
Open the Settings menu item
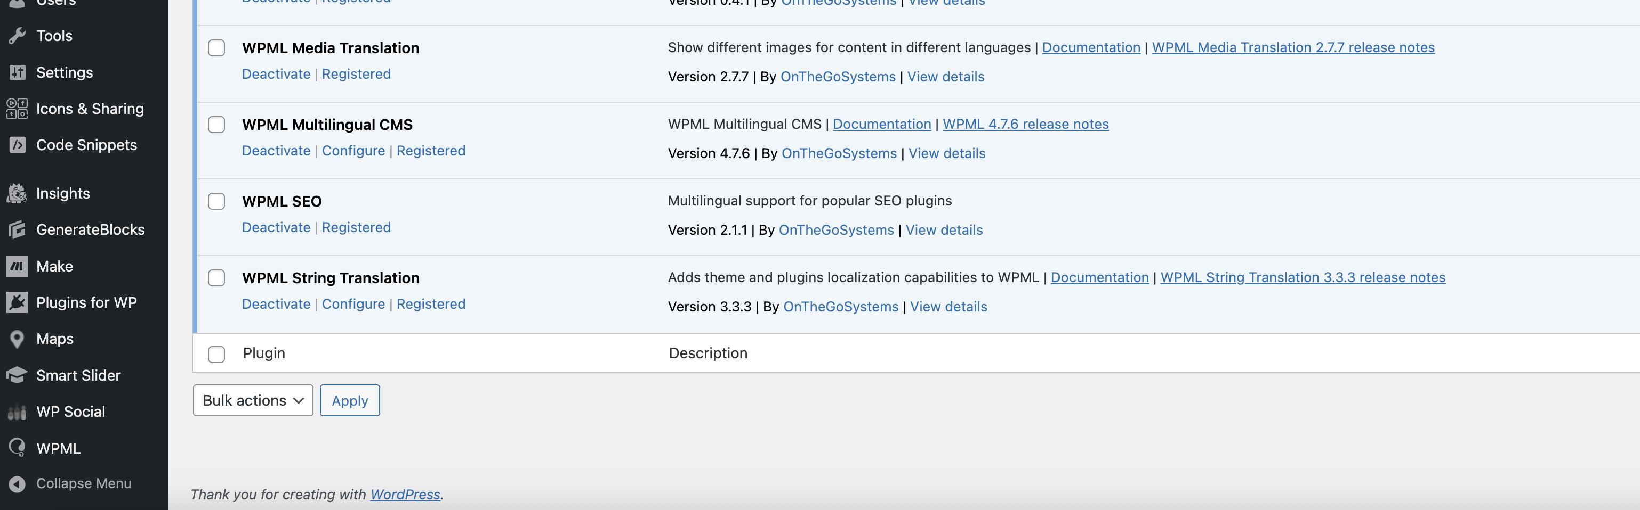click(65, 72)
